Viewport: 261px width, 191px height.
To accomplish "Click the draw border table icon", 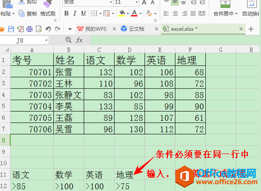I will (106, 13).
